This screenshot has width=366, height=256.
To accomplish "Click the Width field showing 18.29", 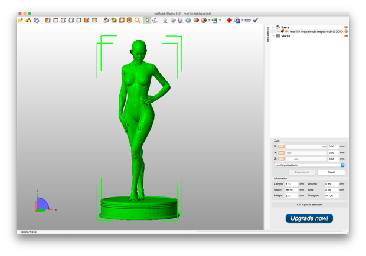I will click(x=291, y=190).
